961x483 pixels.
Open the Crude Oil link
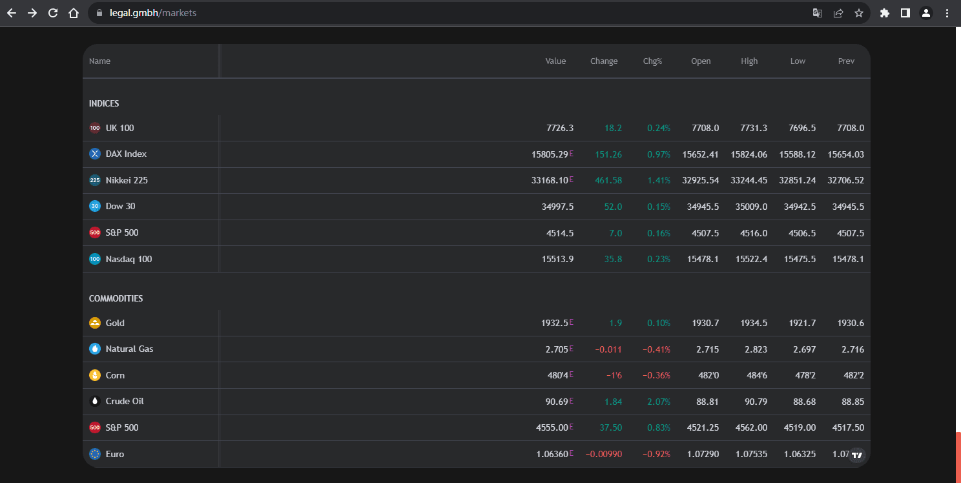125,401
